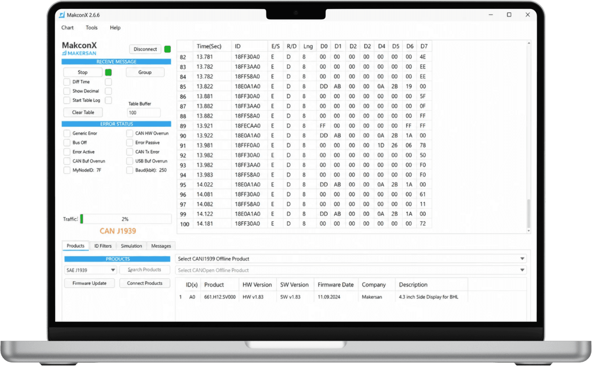Toggle the Show Decimal checkbox
Viewport: 592px width, 366px height.
(67, 91)
